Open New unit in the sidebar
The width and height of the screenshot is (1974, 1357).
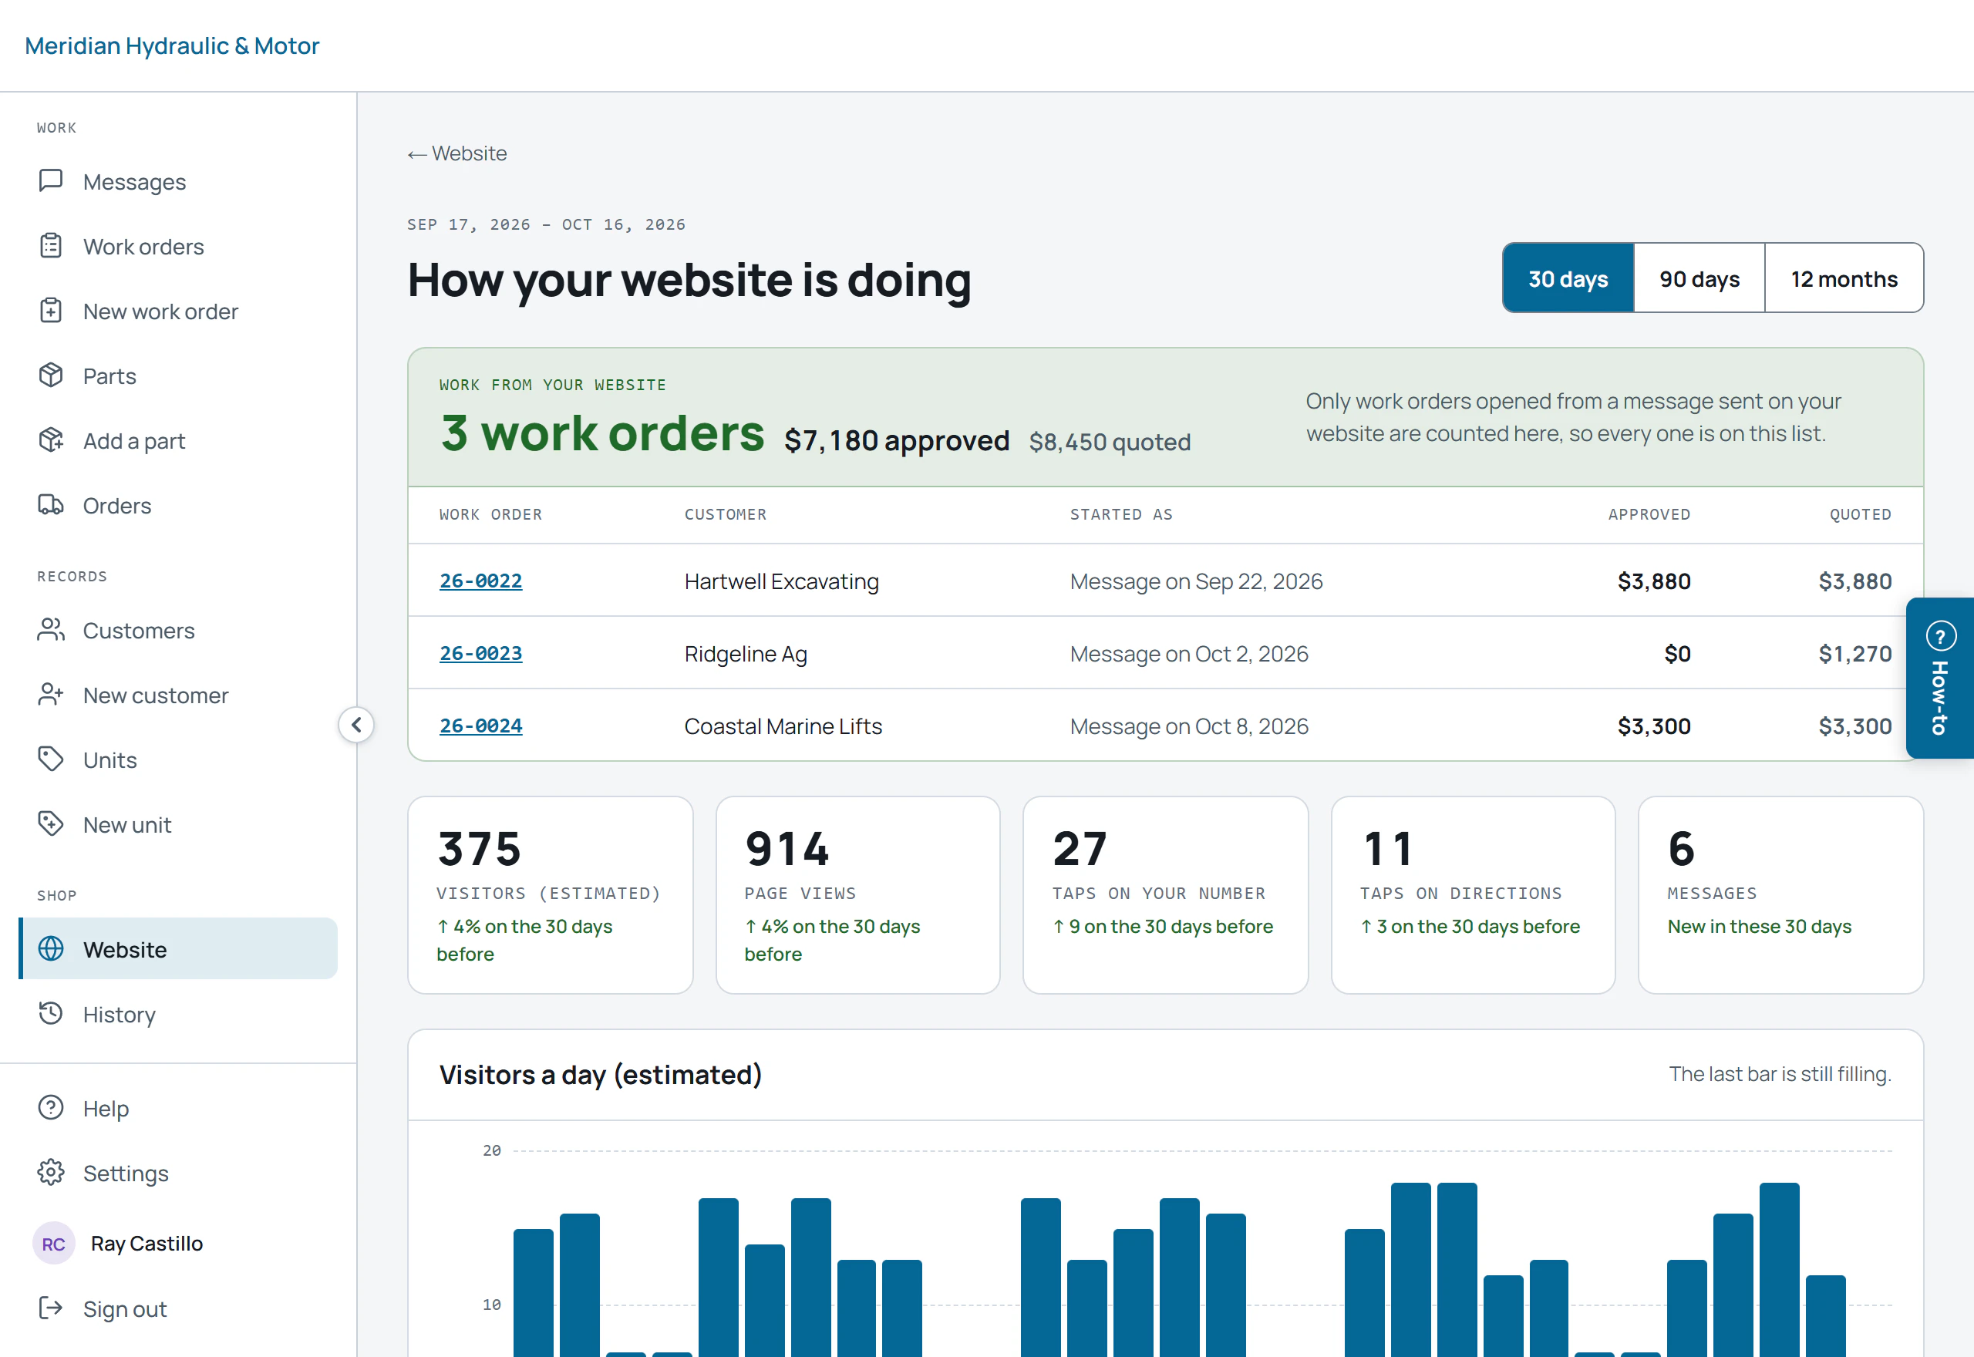tap(179, 825)
